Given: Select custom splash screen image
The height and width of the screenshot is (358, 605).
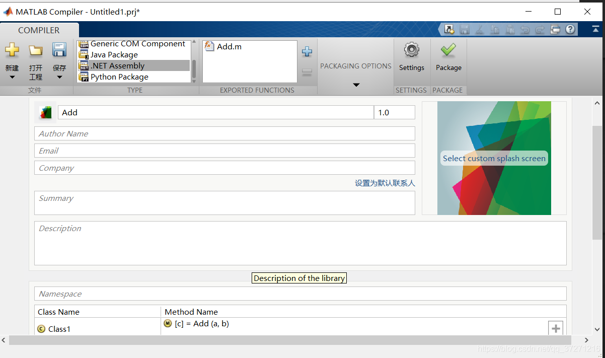Looking at the screenshot, I should [494, 158].
